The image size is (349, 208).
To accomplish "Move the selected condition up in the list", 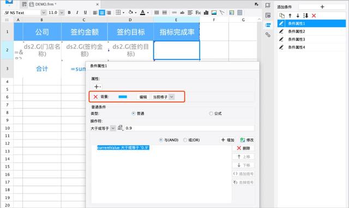I will click(290, 16).
